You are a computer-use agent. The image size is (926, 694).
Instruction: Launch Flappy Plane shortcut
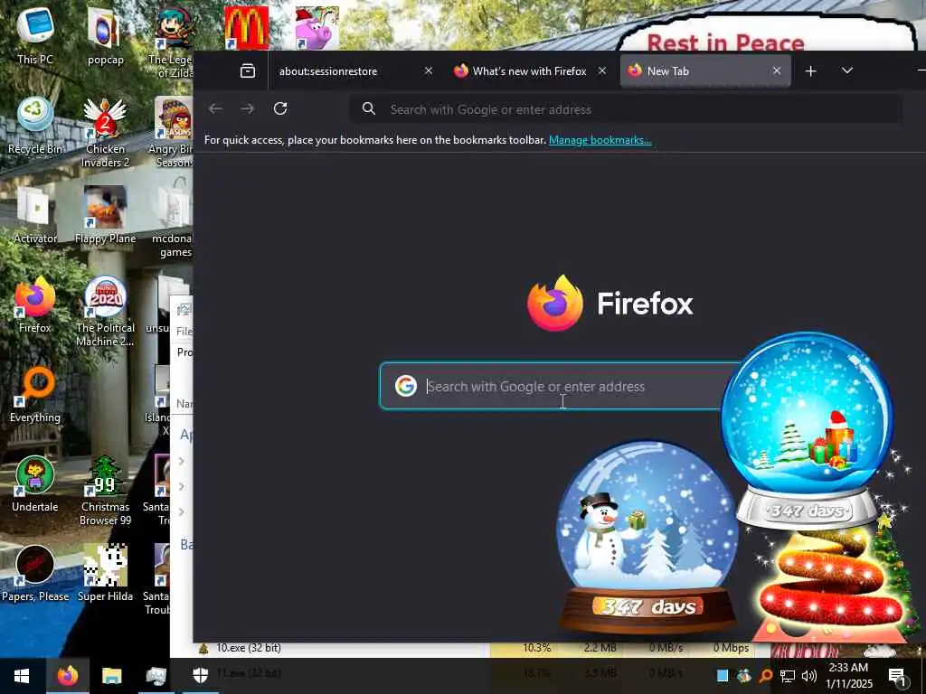(105, 215)
